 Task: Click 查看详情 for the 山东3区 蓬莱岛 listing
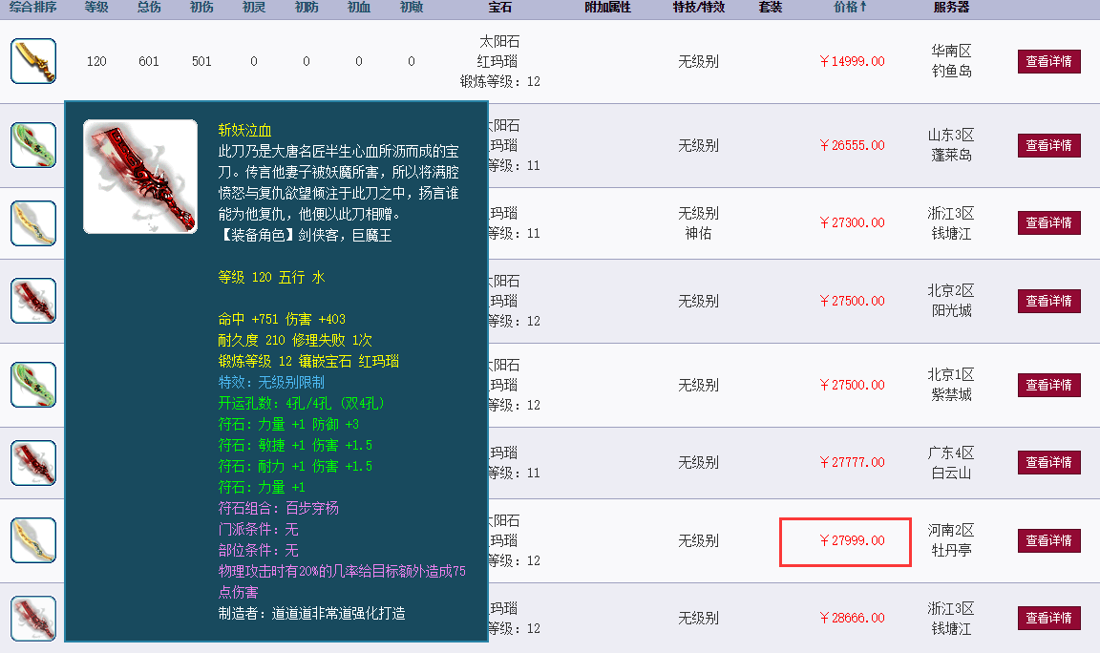[1048, 145]
